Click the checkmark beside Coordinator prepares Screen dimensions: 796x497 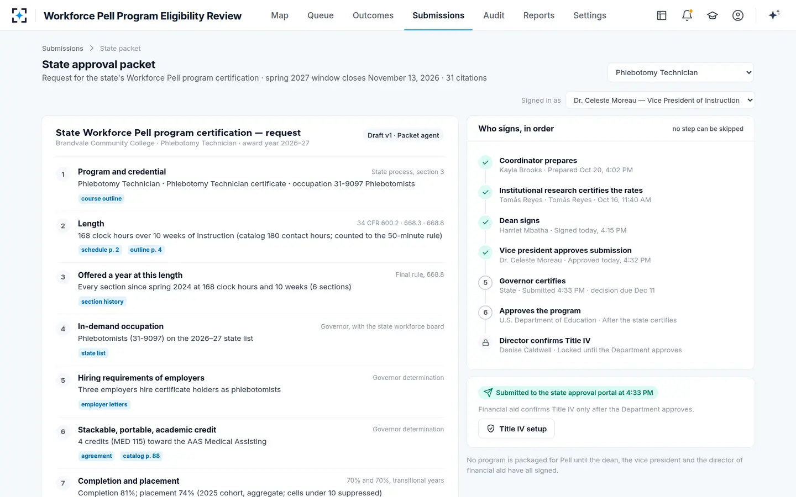click(x=485, y=162)
